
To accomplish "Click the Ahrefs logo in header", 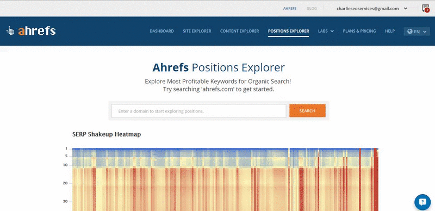I will tap(31, 31).
